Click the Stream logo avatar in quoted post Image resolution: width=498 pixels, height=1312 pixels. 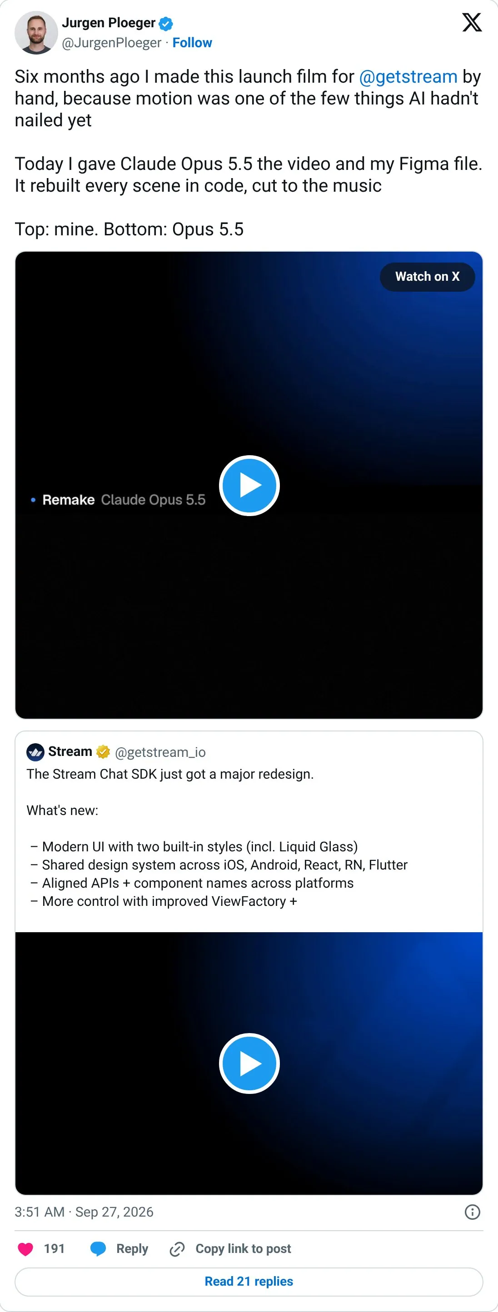point(35,752)
